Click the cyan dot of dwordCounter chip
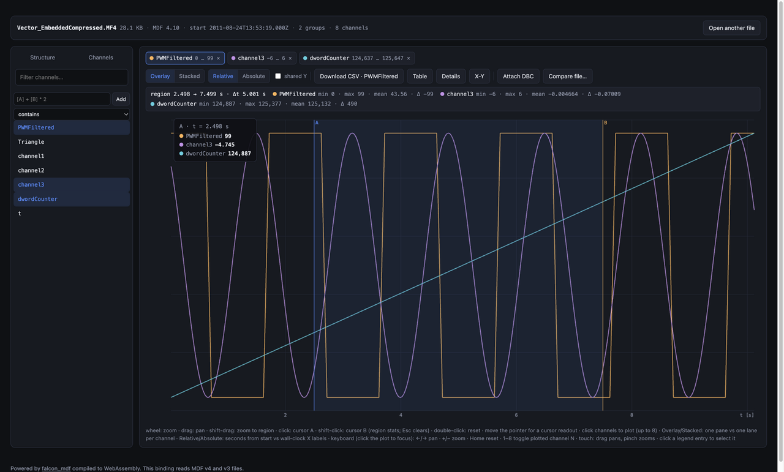 click(x=305, y=58)
